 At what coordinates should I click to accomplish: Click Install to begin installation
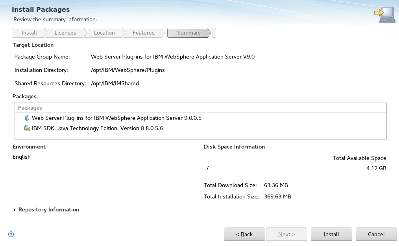click(x=331, y=234)
